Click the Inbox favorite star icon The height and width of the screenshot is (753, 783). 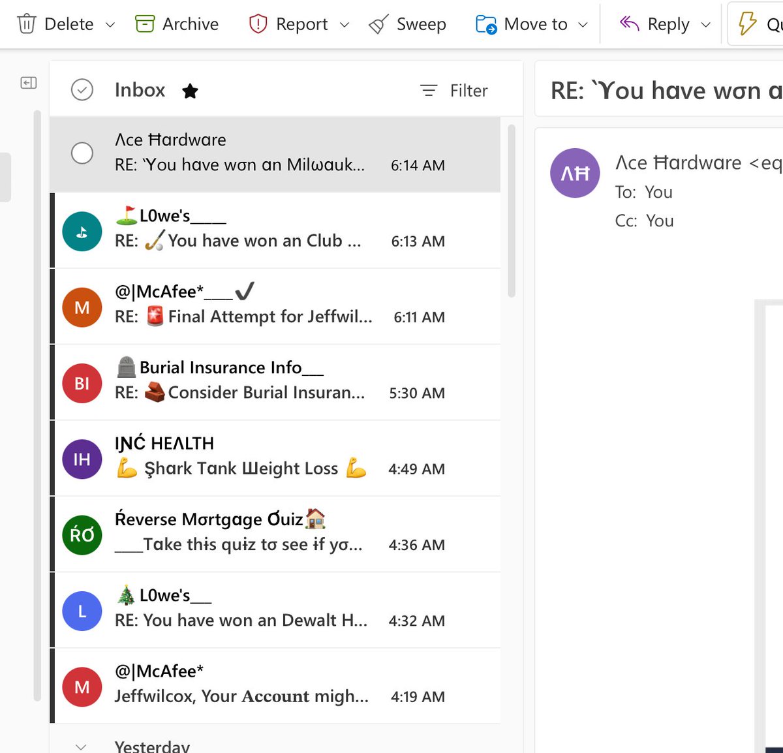190,91
